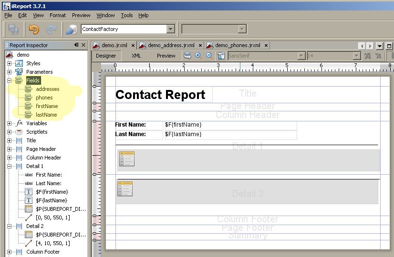394x257 pixels.
Task: Select the demo root report icon
Action: click(x=10, y=55)
